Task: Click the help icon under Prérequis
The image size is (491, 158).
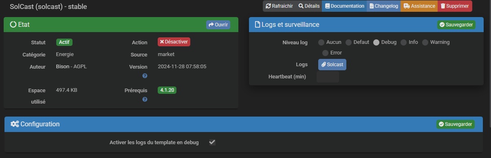Action: click(145, 99)
